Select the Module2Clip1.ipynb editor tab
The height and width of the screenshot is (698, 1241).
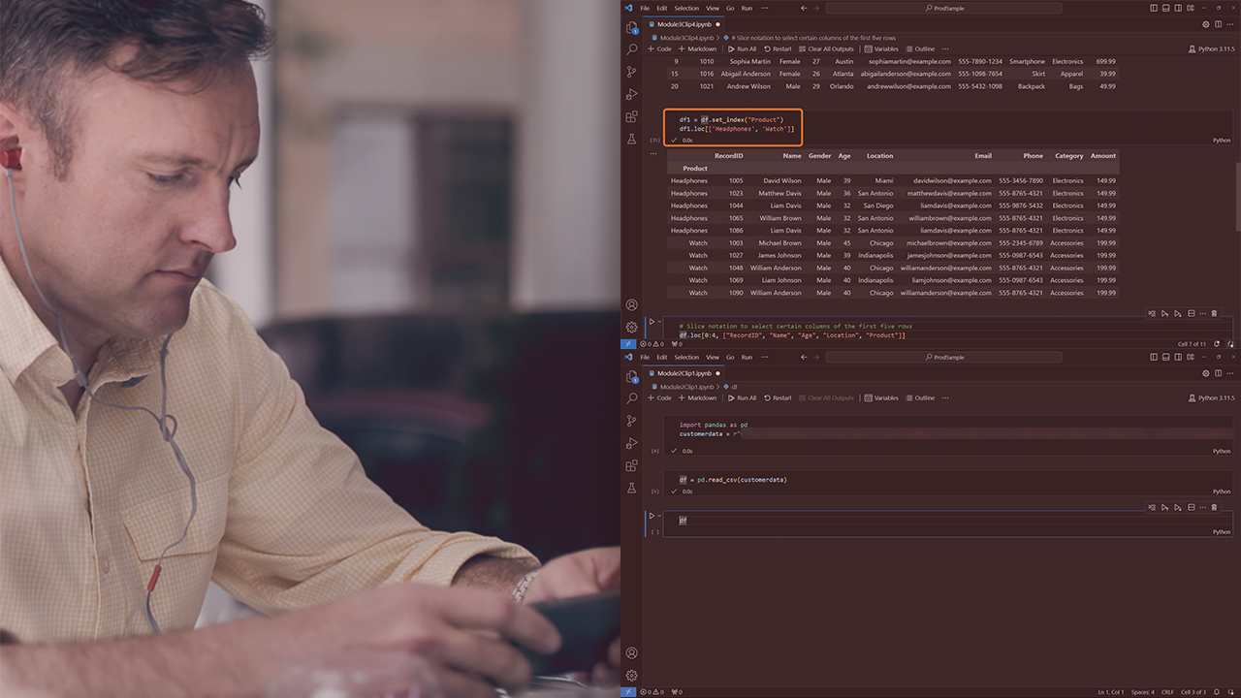click(x=684, y=373)
